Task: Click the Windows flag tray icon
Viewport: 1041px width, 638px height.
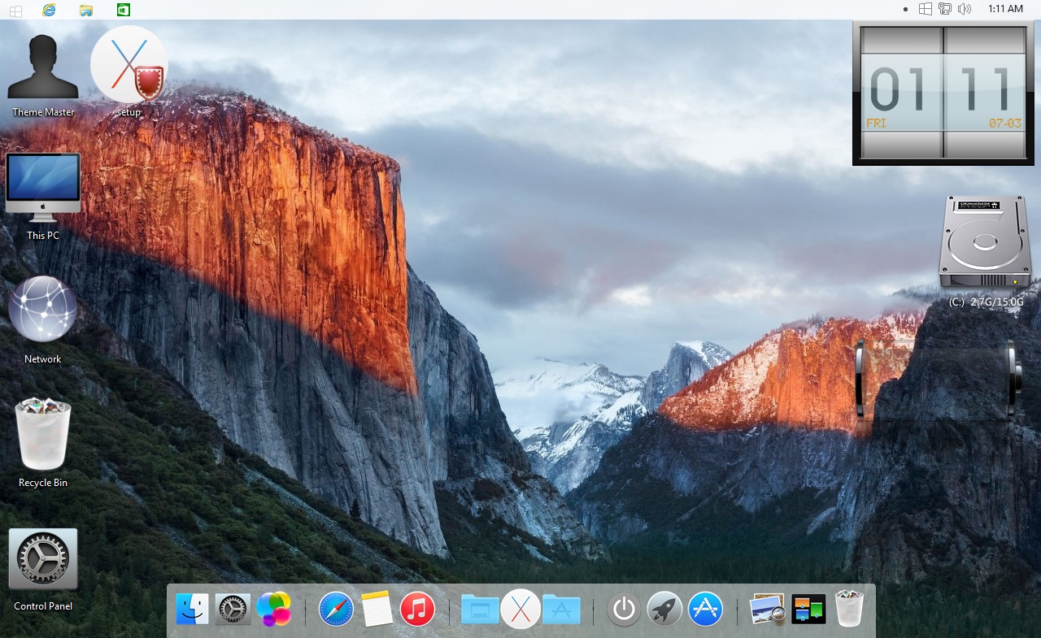Action: [x=926, y=9]
